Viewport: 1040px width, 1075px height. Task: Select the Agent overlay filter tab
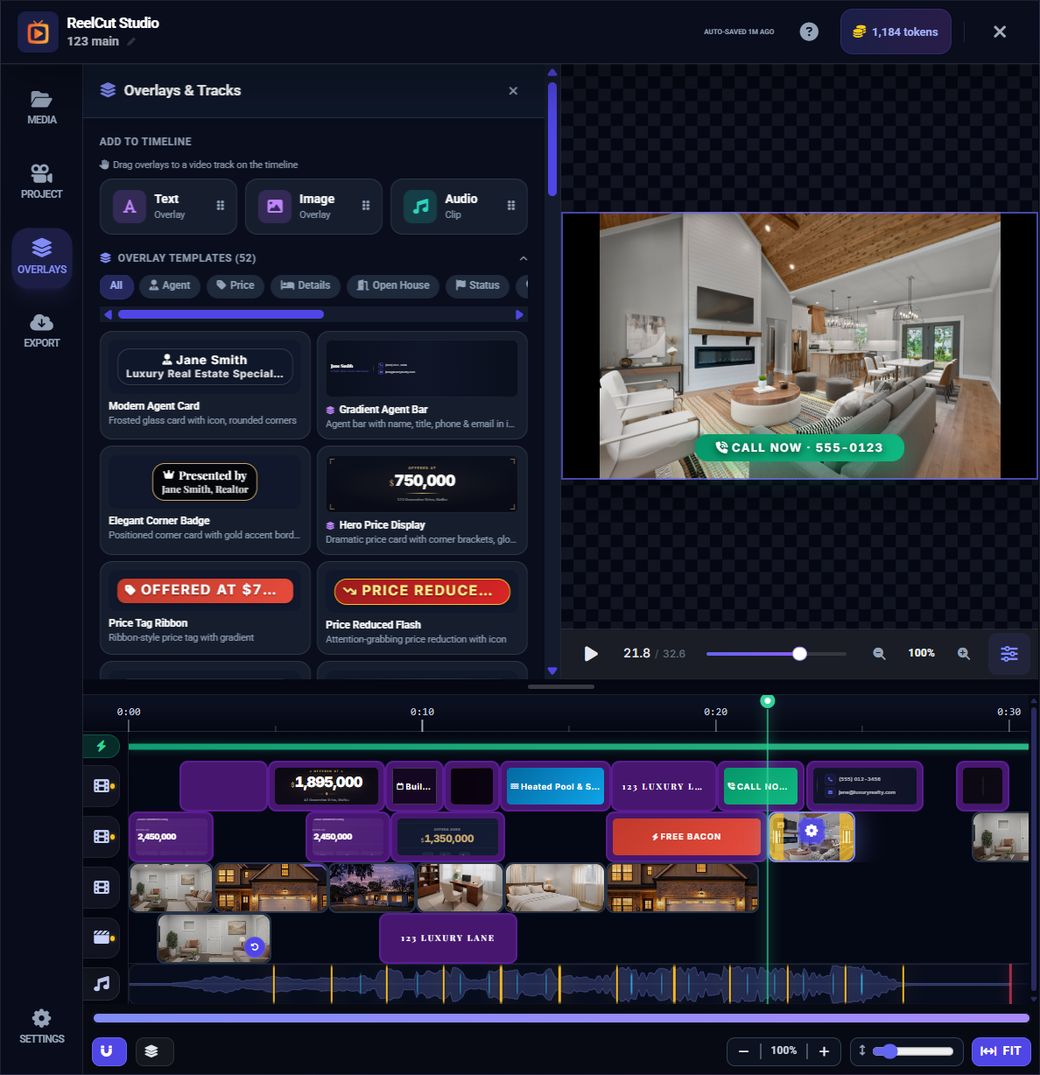click(169, 286)
